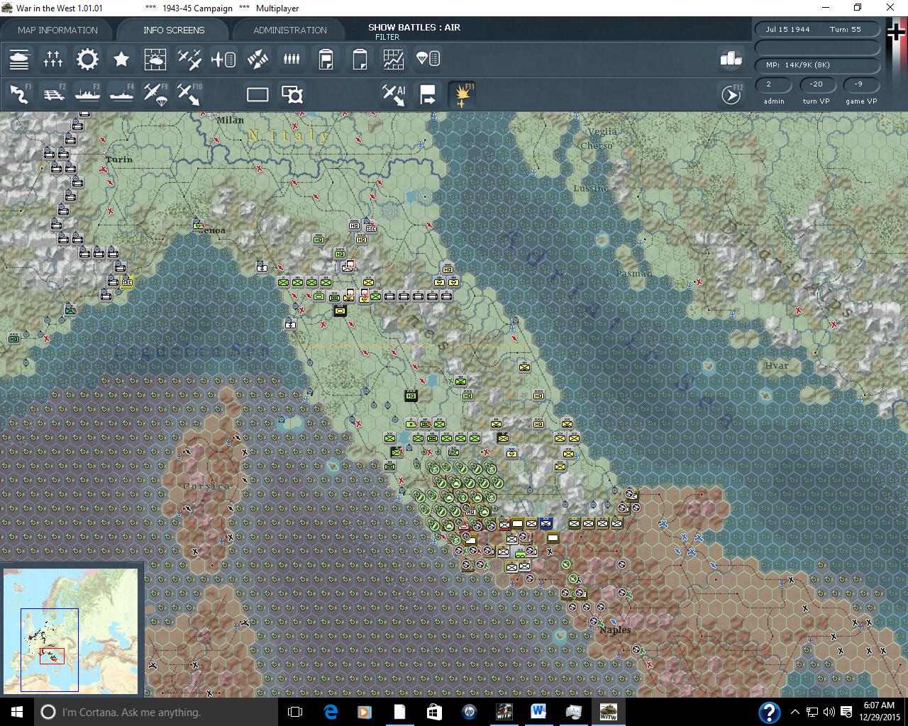Click the city skyline icon top right
The image size is (908, 726).
click(731, 59)
